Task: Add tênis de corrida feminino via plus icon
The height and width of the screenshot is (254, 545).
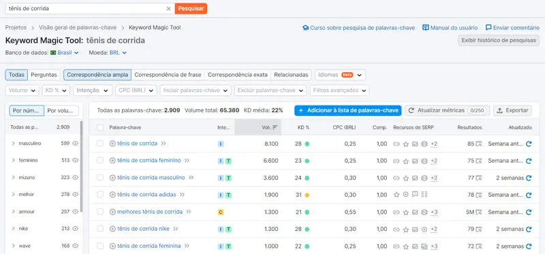Action: tap(112, 161)
